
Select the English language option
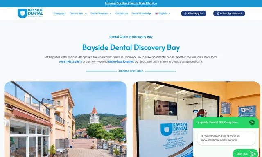tap(163, 13)
